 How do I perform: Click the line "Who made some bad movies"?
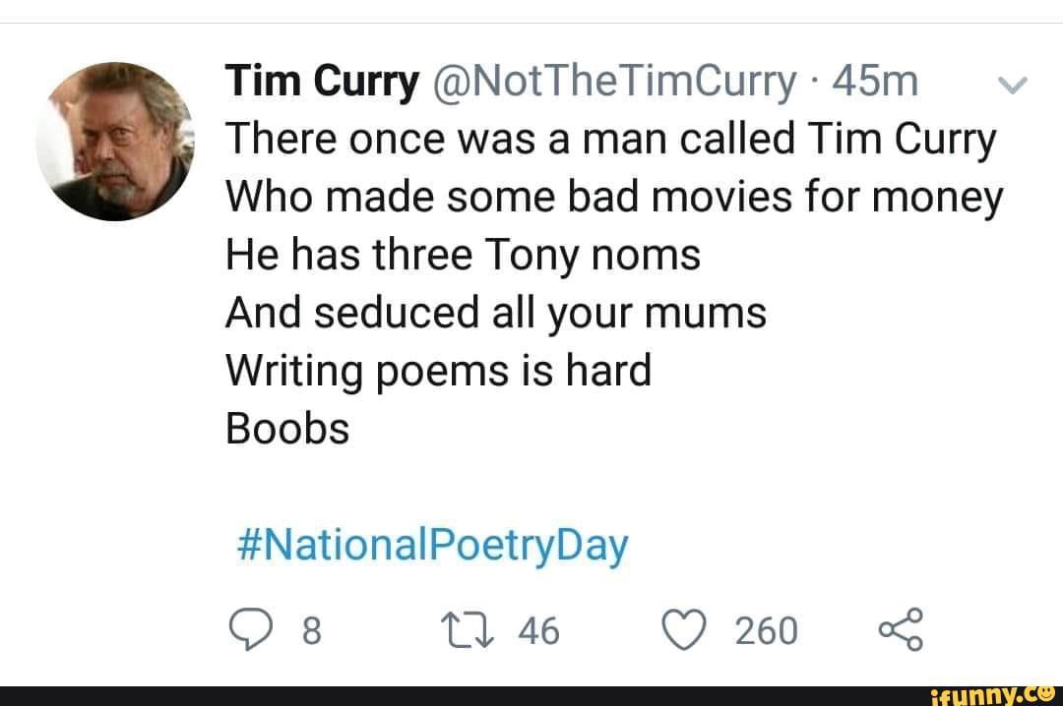pyautogui.click(x=614, y=200)
